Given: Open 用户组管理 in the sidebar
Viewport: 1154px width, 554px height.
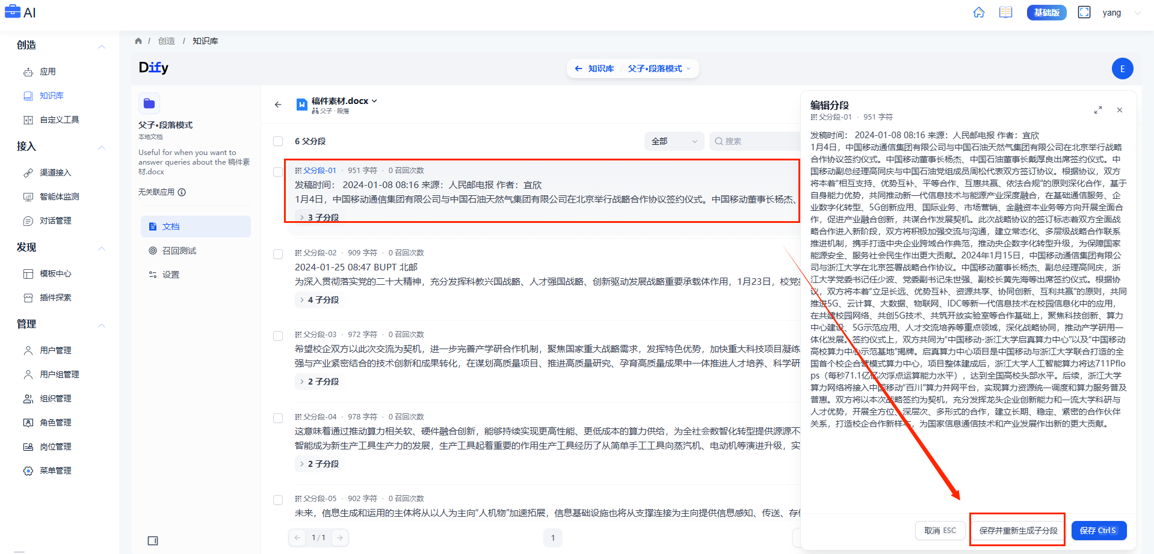Looking at the screenshot, I should tap(60, 374).
